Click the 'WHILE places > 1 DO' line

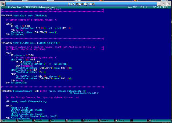pyautogui.click(x=28, y=62)
